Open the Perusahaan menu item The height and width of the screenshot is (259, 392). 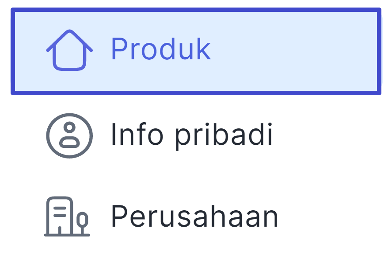[x=196, y=216]
